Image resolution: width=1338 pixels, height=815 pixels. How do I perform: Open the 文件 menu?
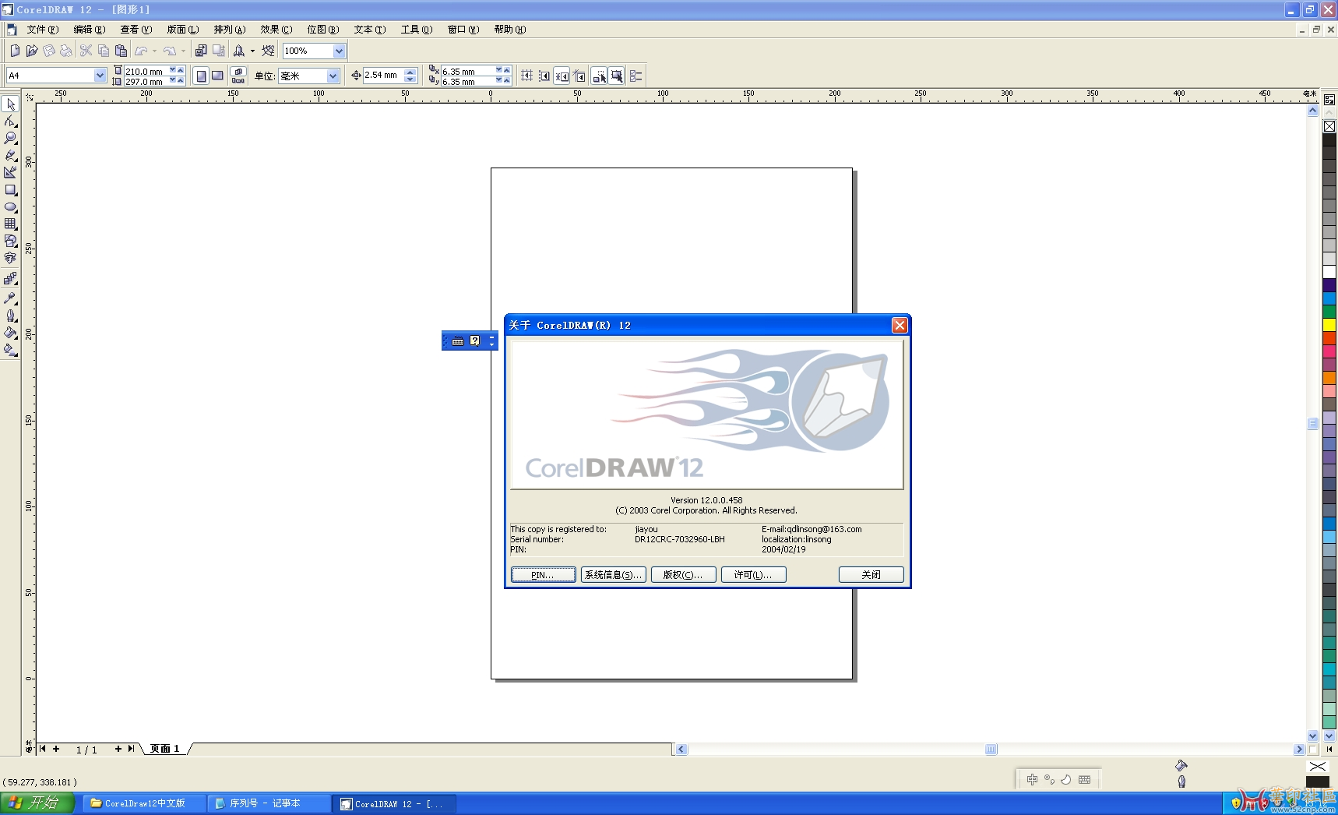[x=43, y=30]
